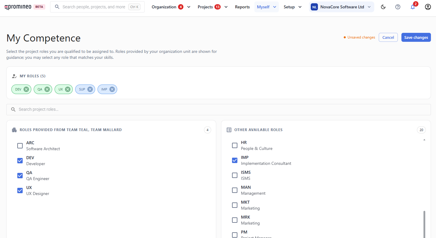Remove SUP role chip
436x238 pixels.
[90, 89]
